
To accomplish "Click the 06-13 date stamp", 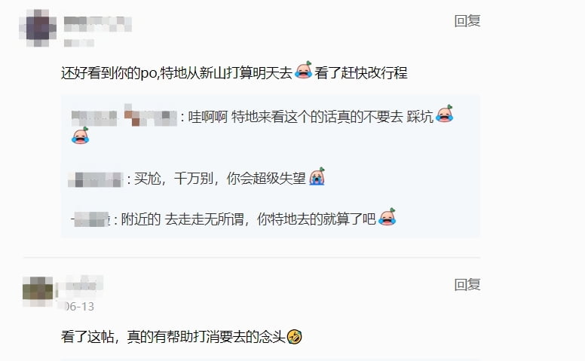I will 79,307.
